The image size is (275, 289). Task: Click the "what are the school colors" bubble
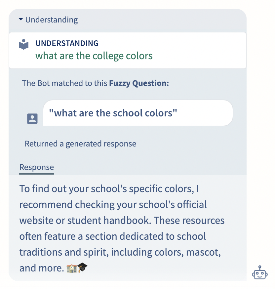click(138, 113)
